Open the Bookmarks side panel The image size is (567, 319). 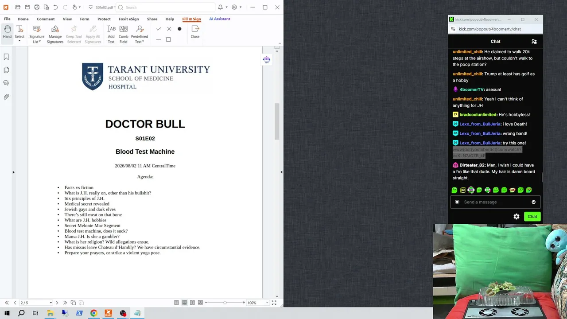point(6,57)
